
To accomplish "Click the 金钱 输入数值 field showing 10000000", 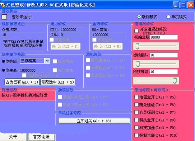I will pos(109,35).
